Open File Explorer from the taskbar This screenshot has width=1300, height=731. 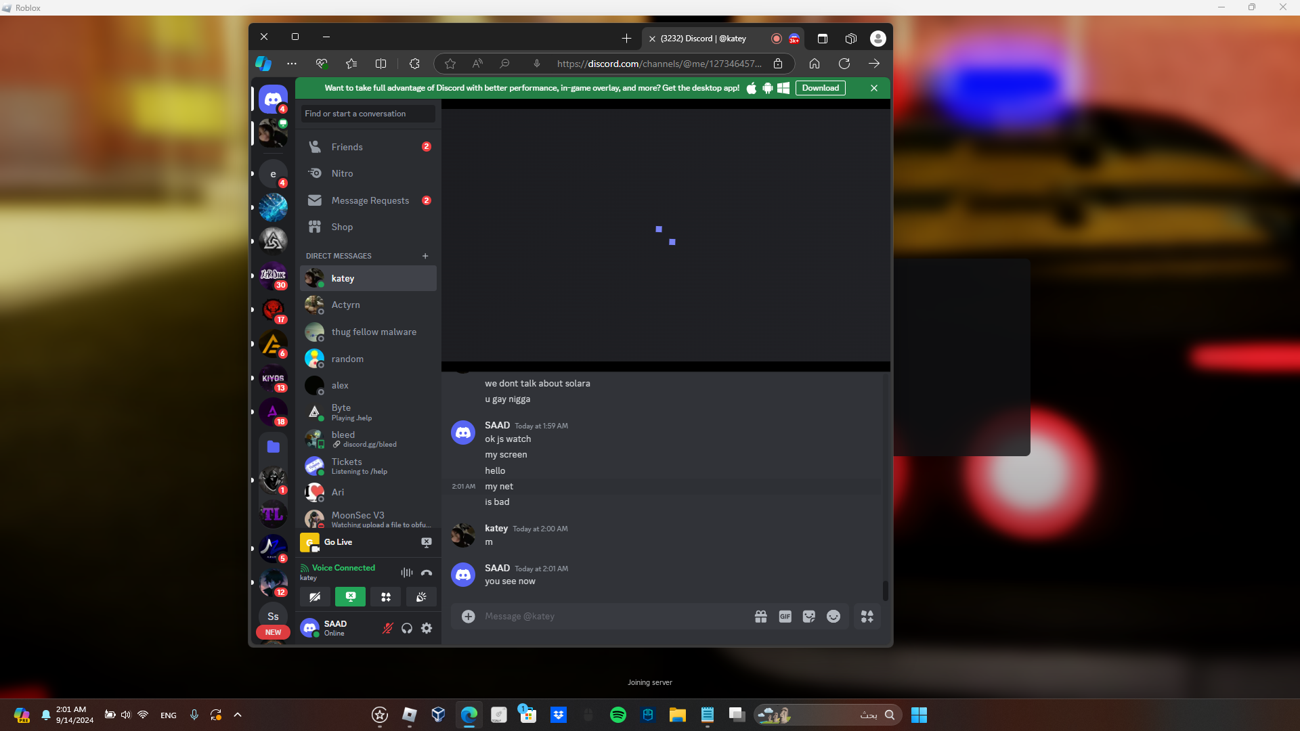(678, 715)
